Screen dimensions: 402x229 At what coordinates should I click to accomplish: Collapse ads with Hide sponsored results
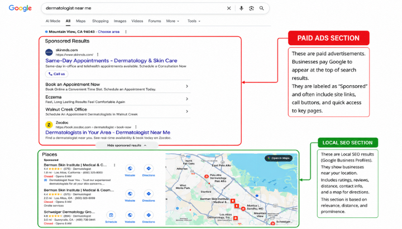pyautogui.click(x=127, y=145)
